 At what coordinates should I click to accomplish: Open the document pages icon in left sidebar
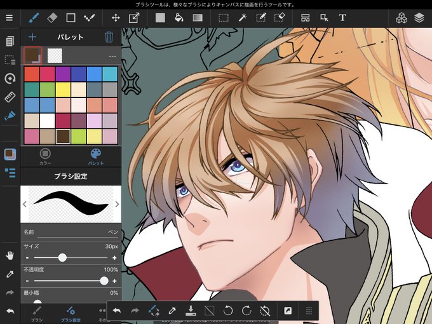click(x=10, y=41)
